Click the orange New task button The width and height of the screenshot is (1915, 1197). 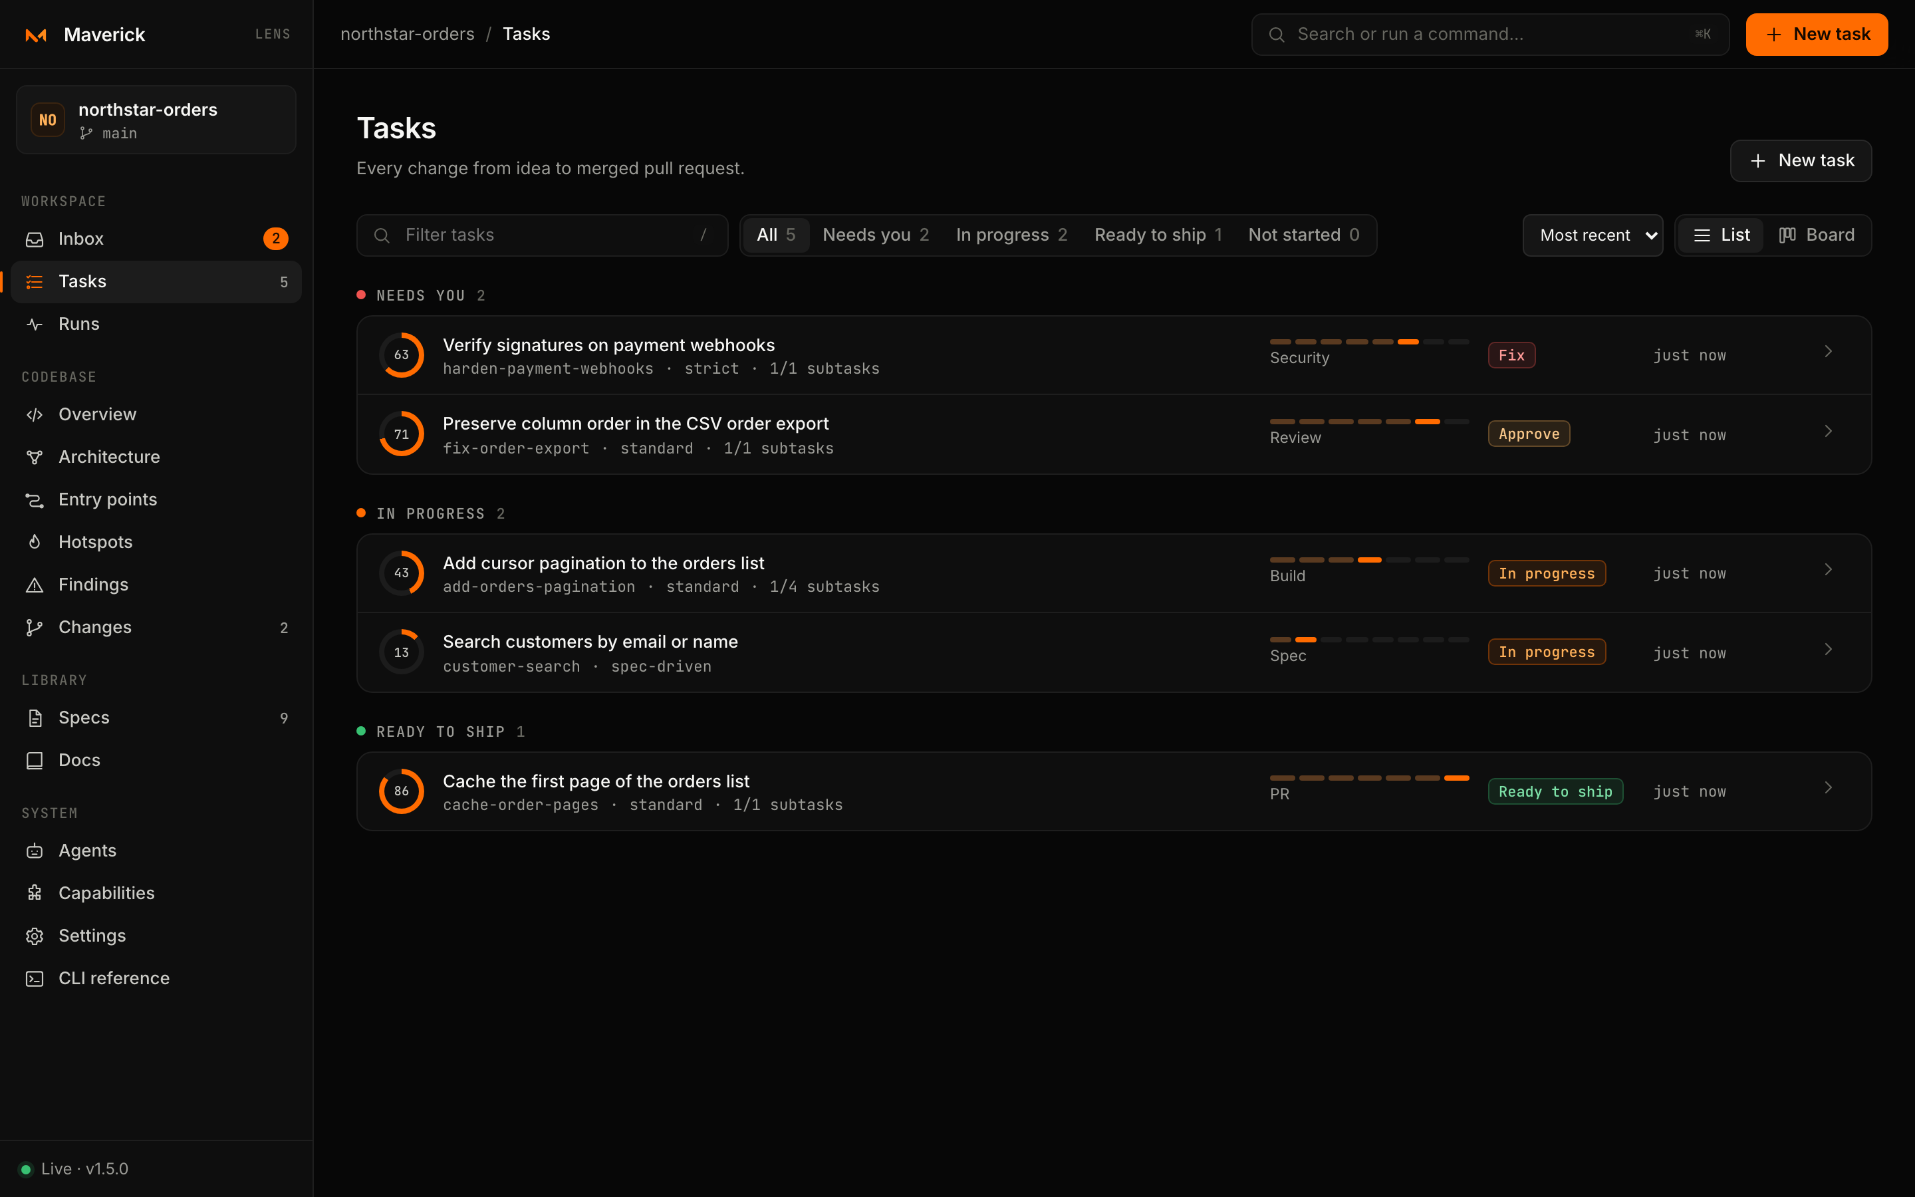(1816, 34)
